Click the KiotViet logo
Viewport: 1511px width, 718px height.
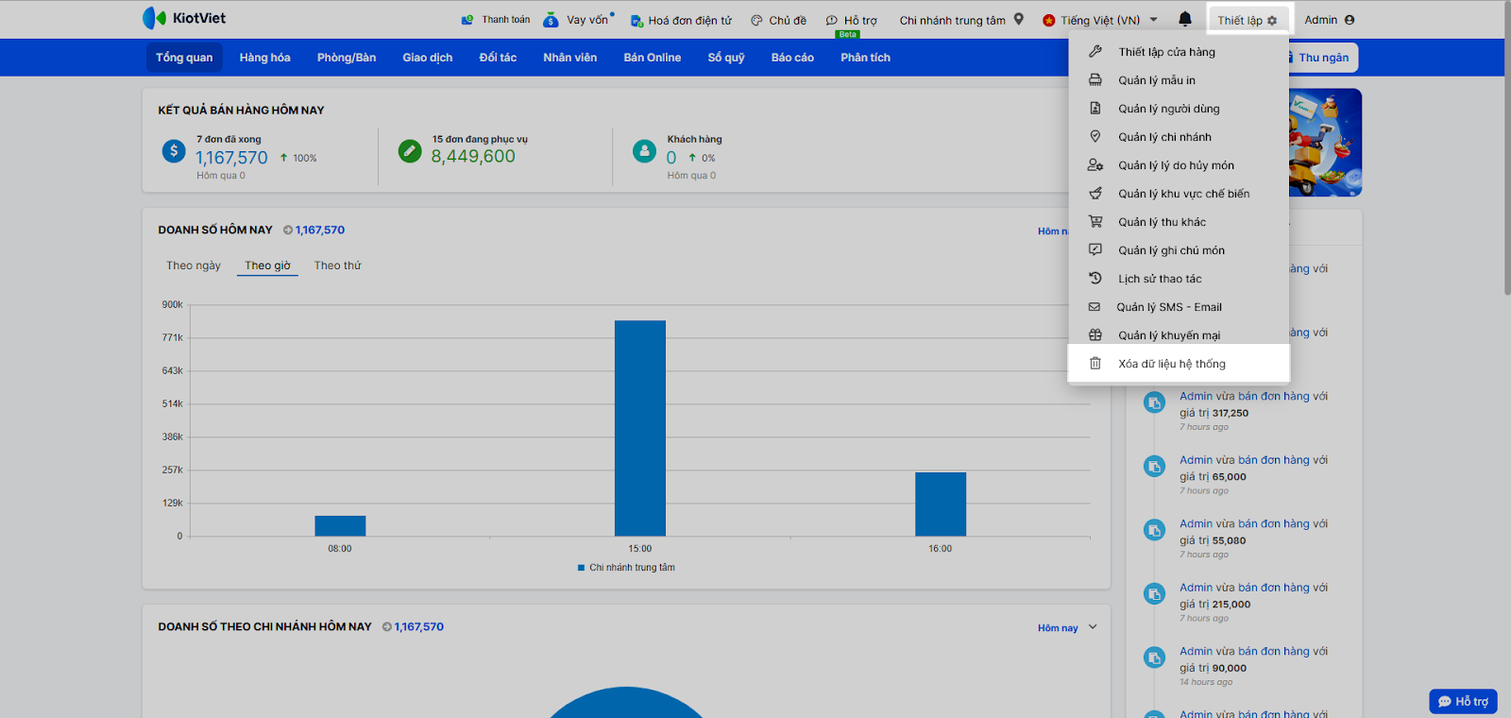point(184,18)
